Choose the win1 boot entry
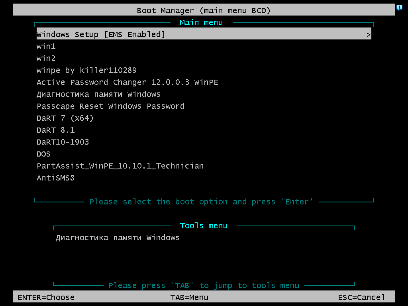 pos(46,46)
